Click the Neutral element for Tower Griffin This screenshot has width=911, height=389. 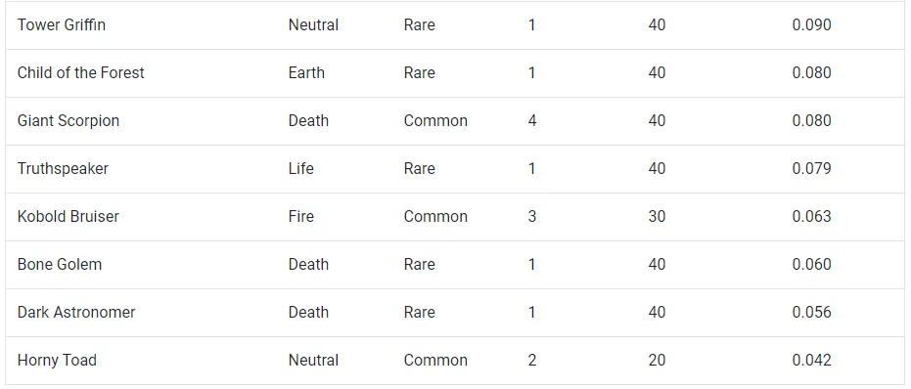[313, 25]
